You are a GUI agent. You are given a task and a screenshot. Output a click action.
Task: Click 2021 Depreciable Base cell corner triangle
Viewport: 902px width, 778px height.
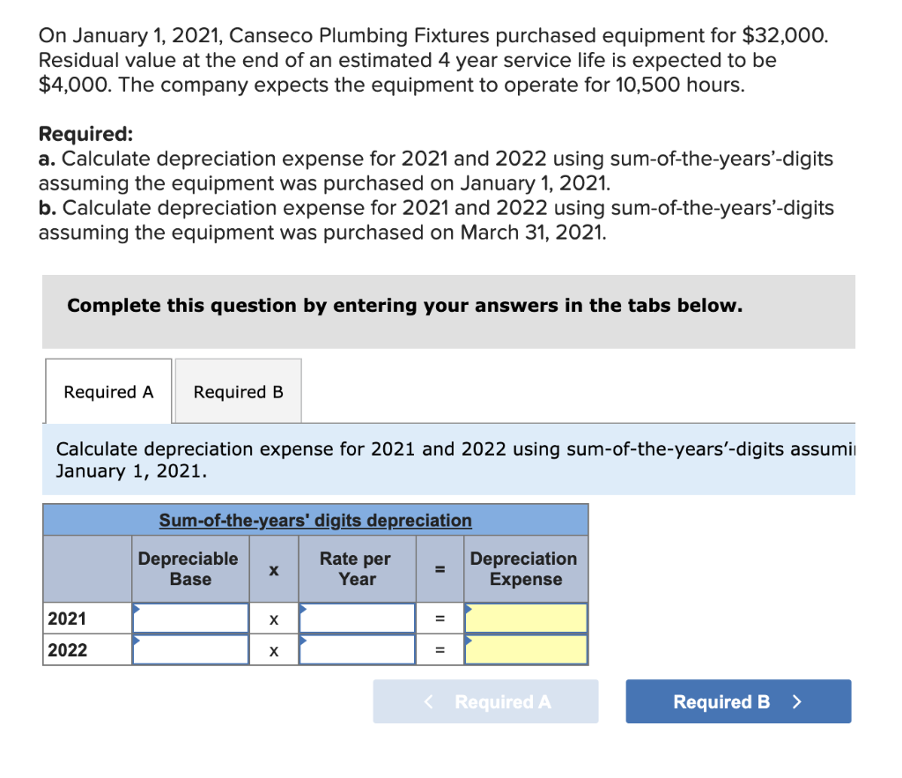tap(137, 607)
